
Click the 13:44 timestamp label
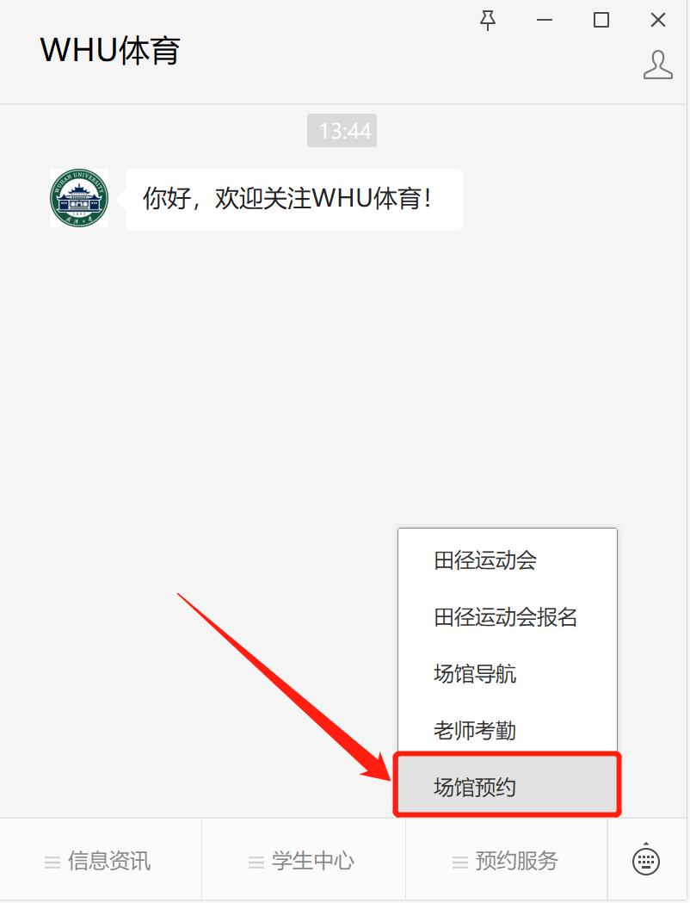342,131
